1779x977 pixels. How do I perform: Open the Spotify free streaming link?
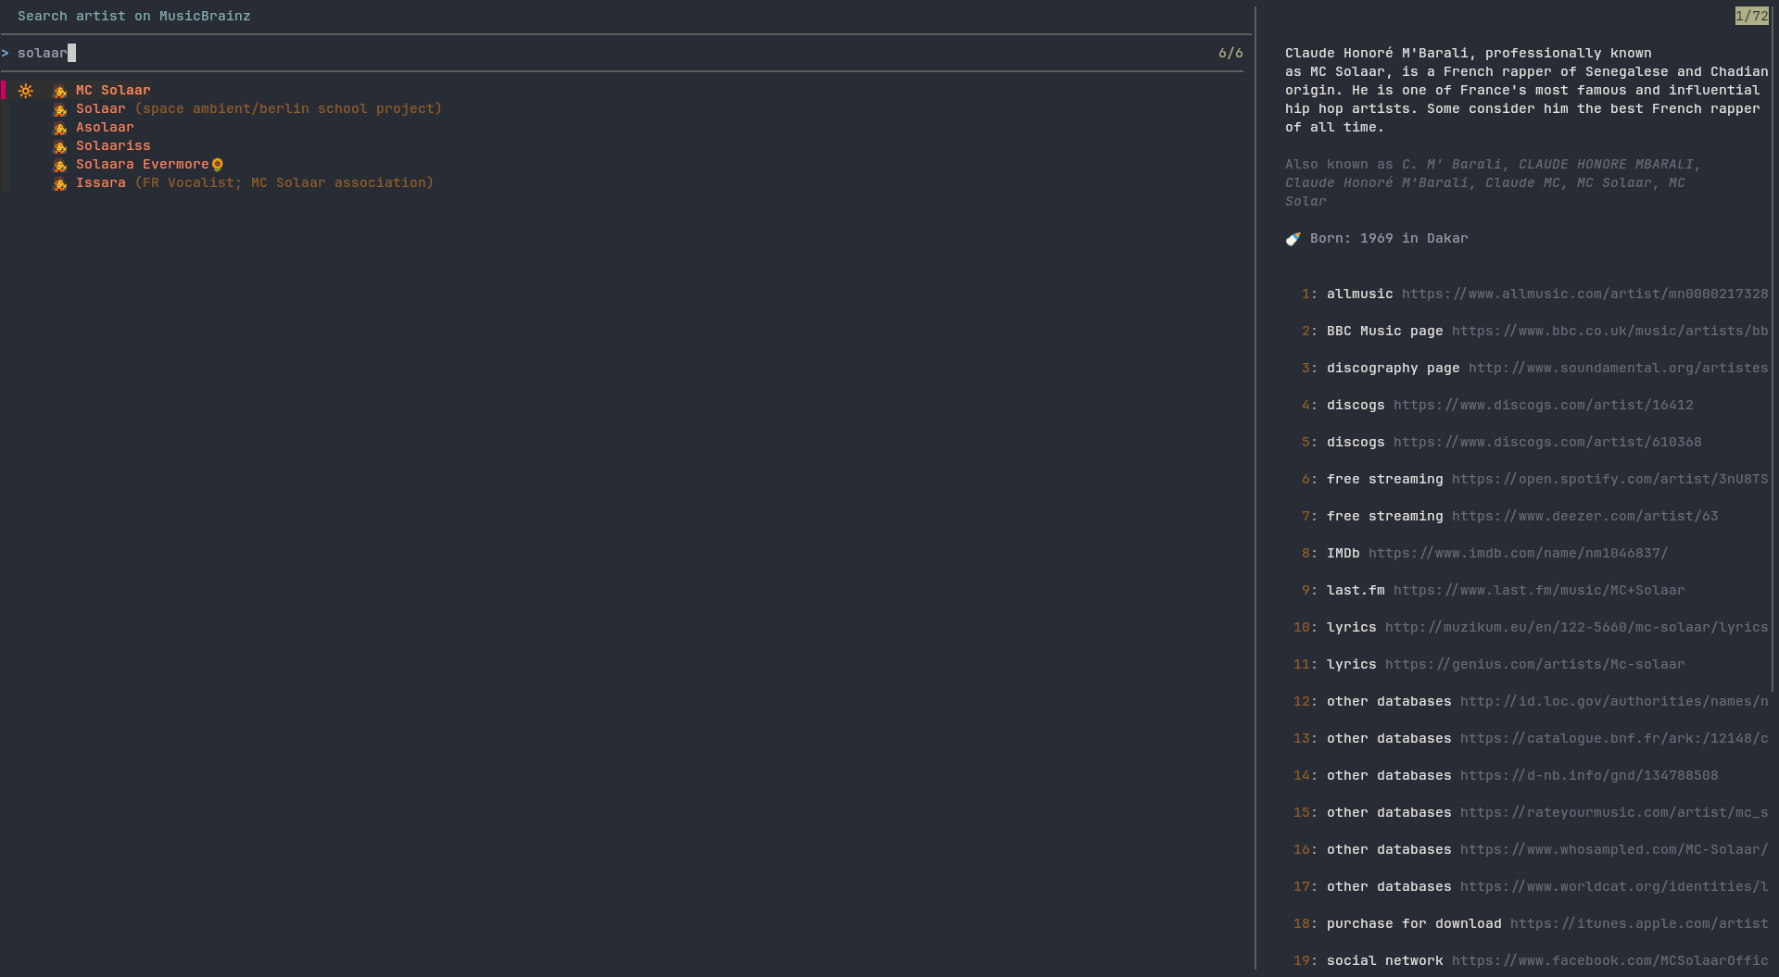click(1609, 479)
